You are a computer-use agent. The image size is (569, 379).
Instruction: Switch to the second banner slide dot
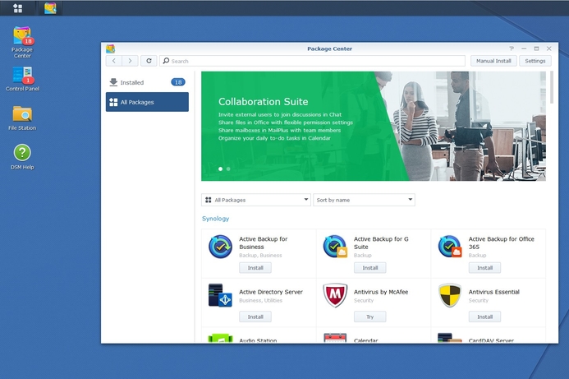click(x=228, y=169)
